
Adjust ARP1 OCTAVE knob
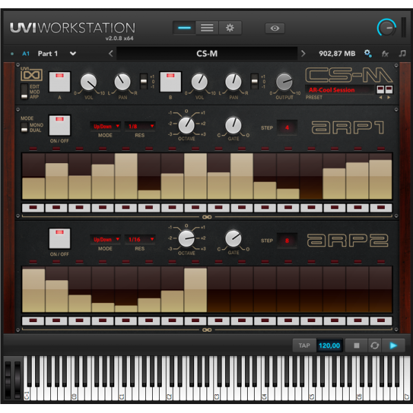click(187, 125)
